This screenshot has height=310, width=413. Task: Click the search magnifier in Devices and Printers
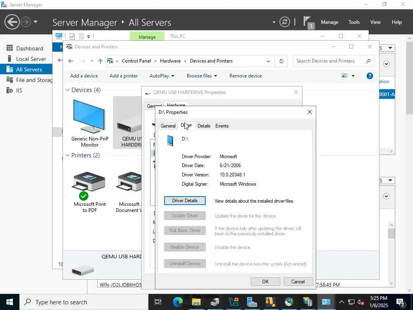point(368,61)
